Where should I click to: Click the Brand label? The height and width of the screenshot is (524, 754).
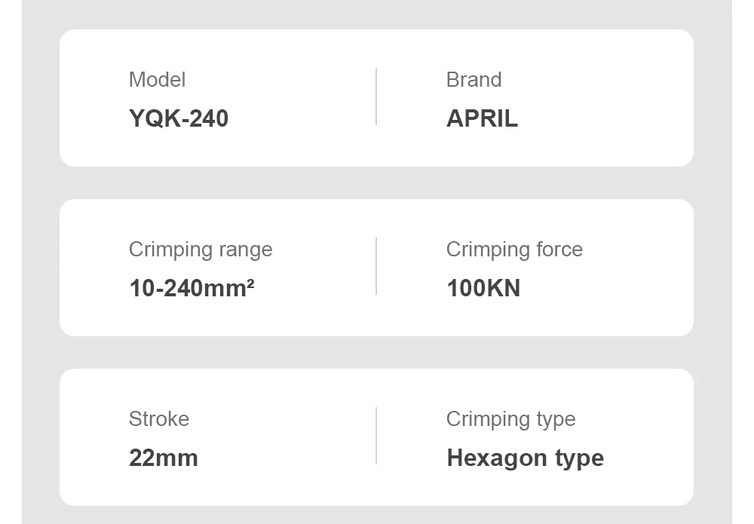(x=474, y=80)
